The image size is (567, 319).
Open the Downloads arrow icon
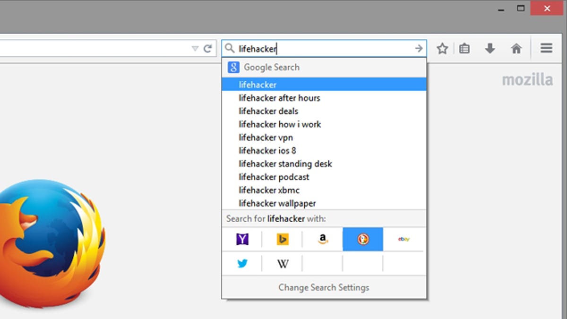tap(490, 48)
